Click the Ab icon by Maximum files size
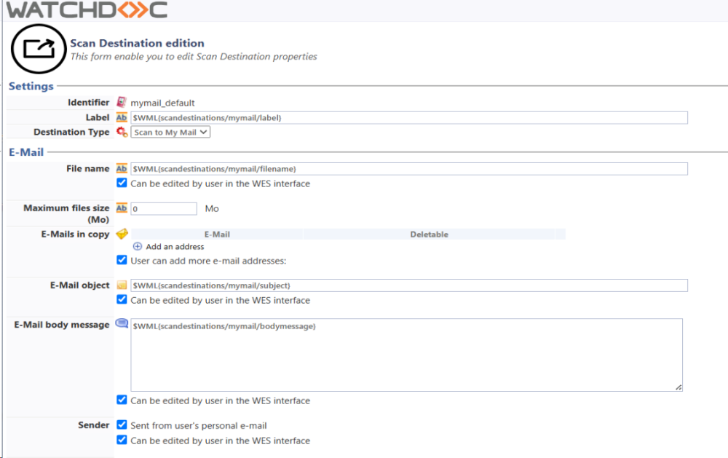The height and width of the screenshot is (458, 728). click(122, 208)
